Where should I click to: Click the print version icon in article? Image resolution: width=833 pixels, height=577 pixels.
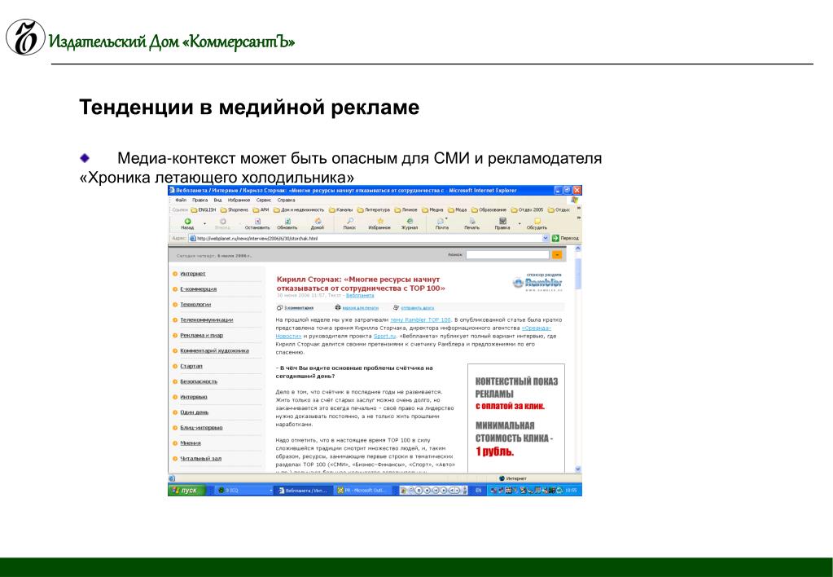click(337, 307)
